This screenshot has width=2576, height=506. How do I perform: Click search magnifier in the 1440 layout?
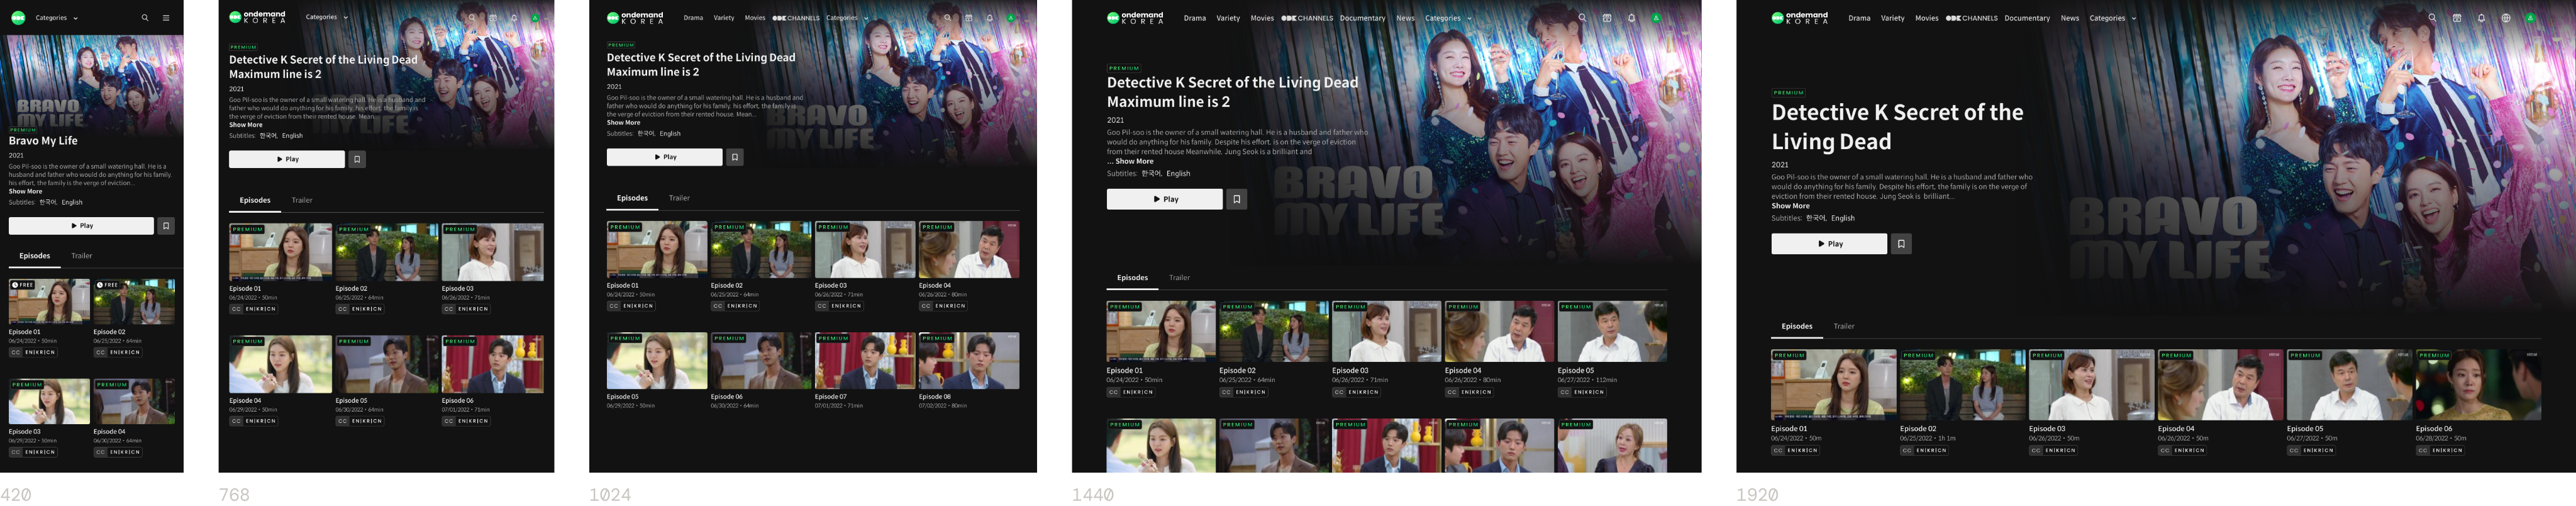coord(1582,18)
